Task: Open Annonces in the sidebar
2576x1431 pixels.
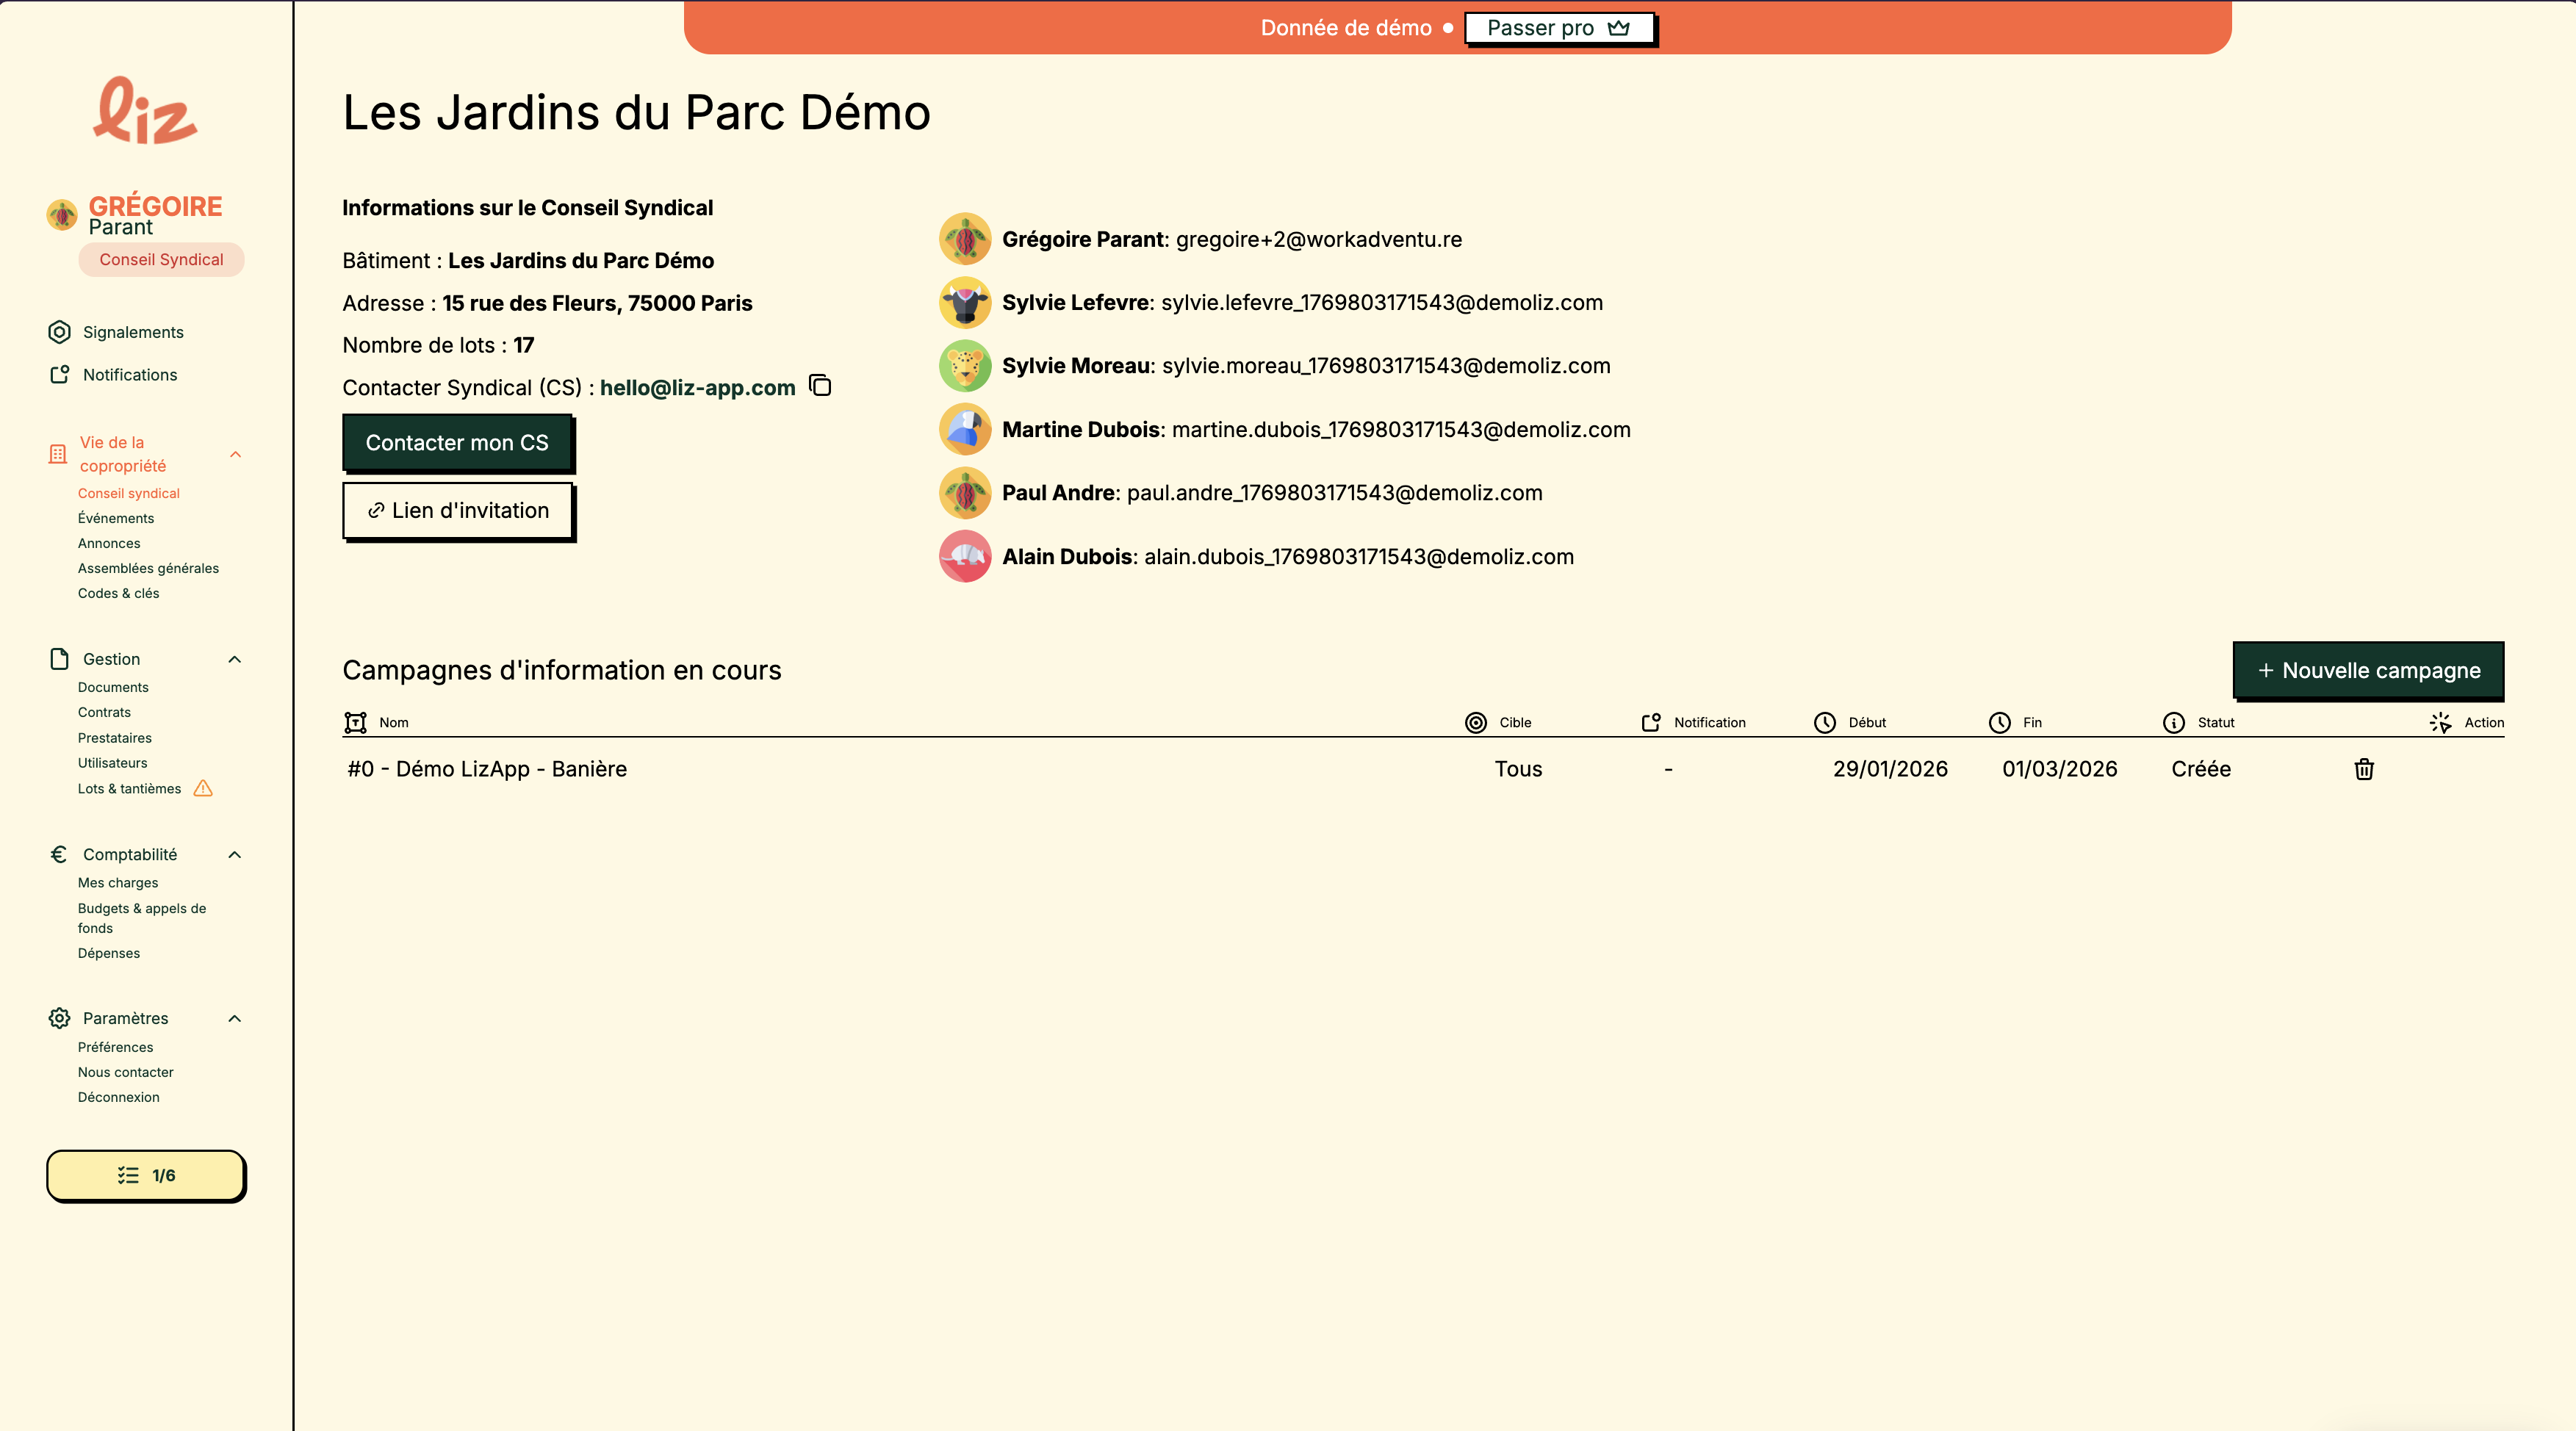Action: click(x=109, y=543)
